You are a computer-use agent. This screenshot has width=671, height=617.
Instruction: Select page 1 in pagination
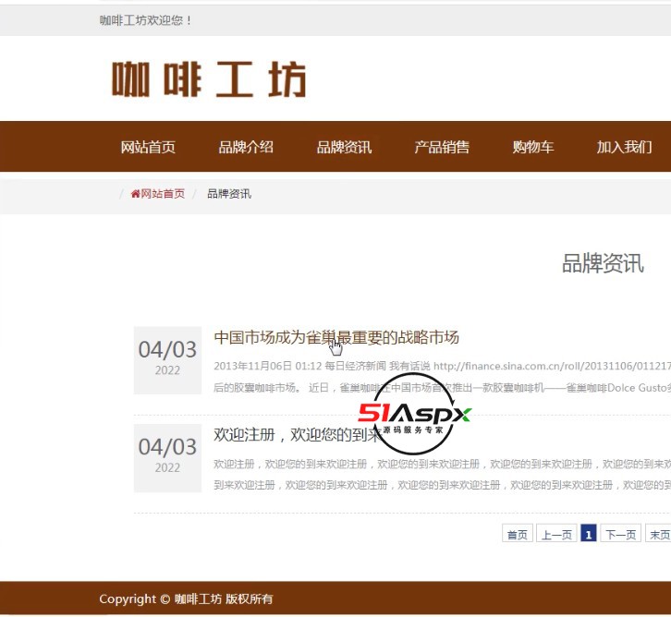click(588, 534)
